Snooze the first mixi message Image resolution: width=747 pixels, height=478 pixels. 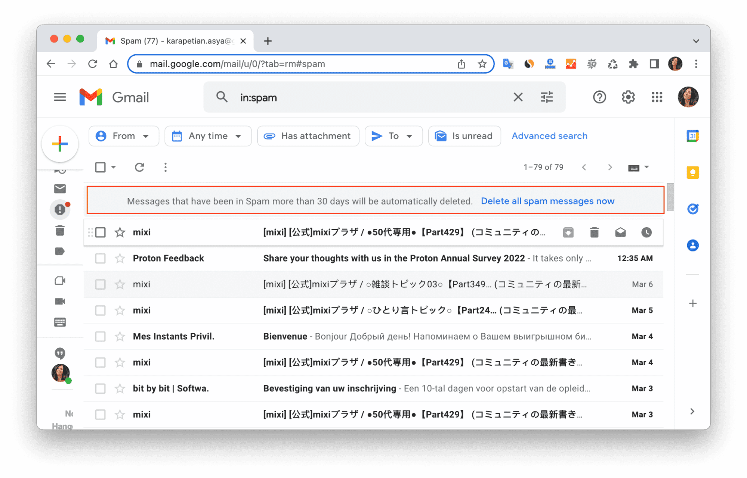click(x=646, y=232)
